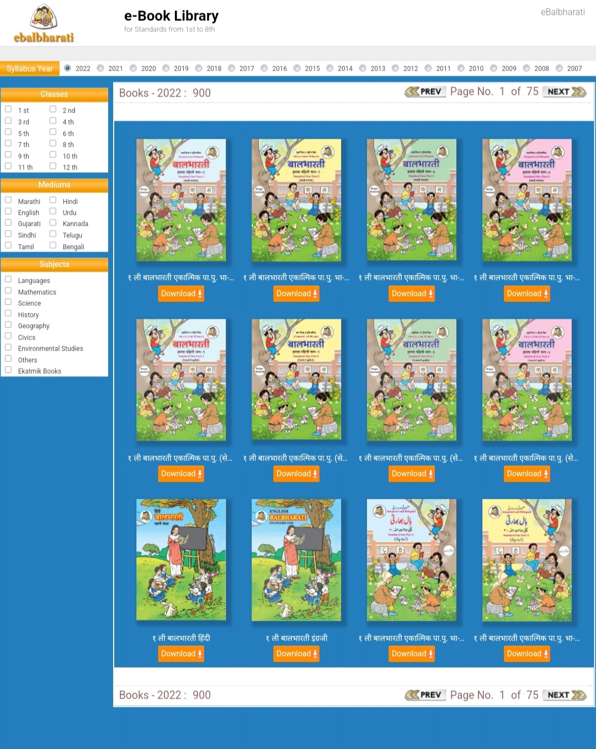
Task: Download the pink-cover Balbharati book in top row
Action: [x=527, y=294]
